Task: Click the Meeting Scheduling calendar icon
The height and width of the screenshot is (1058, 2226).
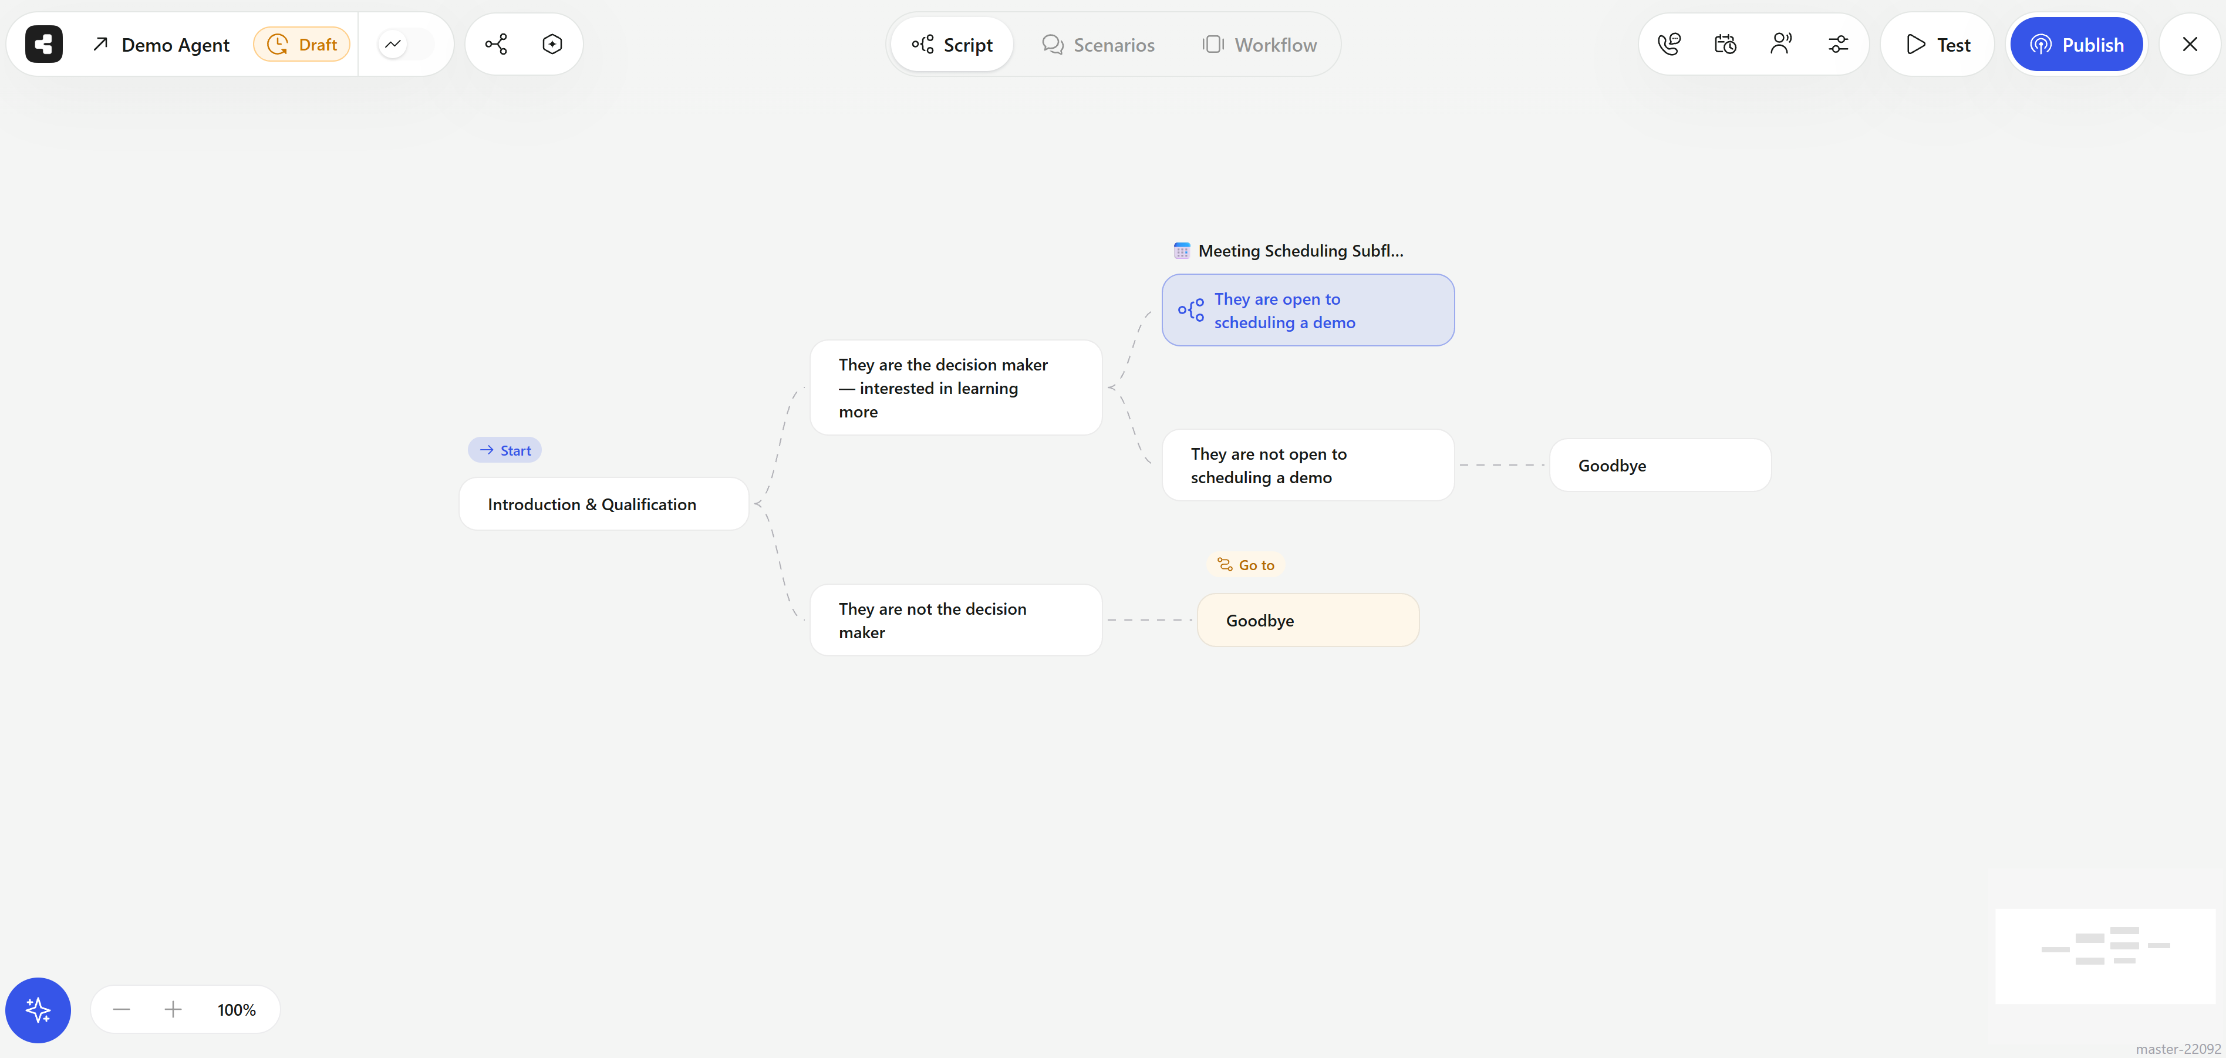Action: click(x=1181, y=251)
